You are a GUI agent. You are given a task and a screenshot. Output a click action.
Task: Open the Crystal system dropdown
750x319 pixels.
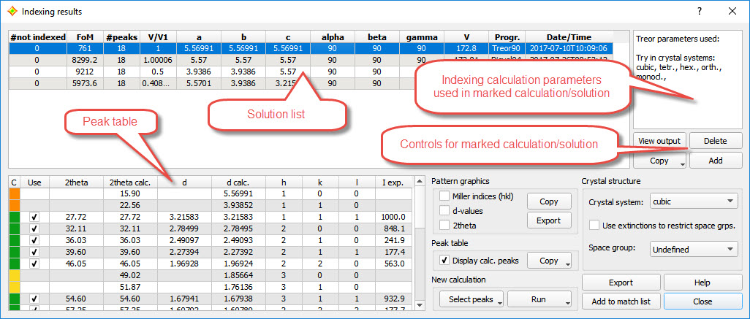click(694, 202)
